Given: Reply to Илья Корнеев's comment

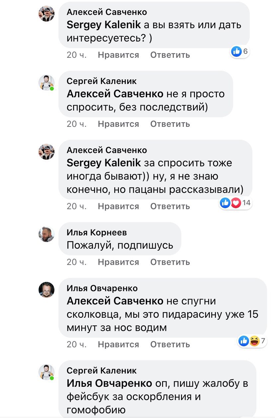Looking at the screenshot, I should click(x=170, y=262).
